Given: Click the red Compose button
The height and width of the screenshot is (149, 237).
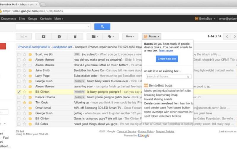Looking at the screenshot, I should pos(3,46).
